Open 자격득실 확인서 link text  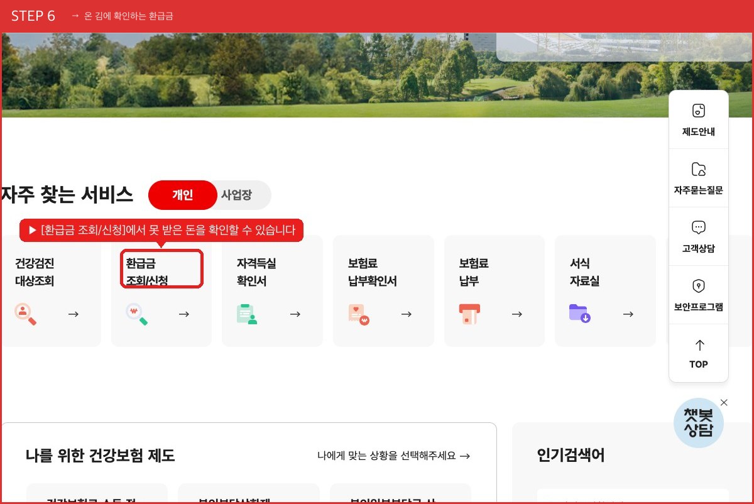(x=256, y=272)
